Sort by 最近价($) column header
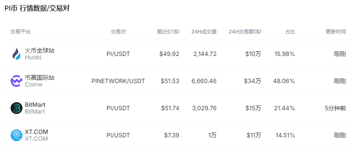The height and width of the screenshot is (153, 356). click(x=168, y=31)
